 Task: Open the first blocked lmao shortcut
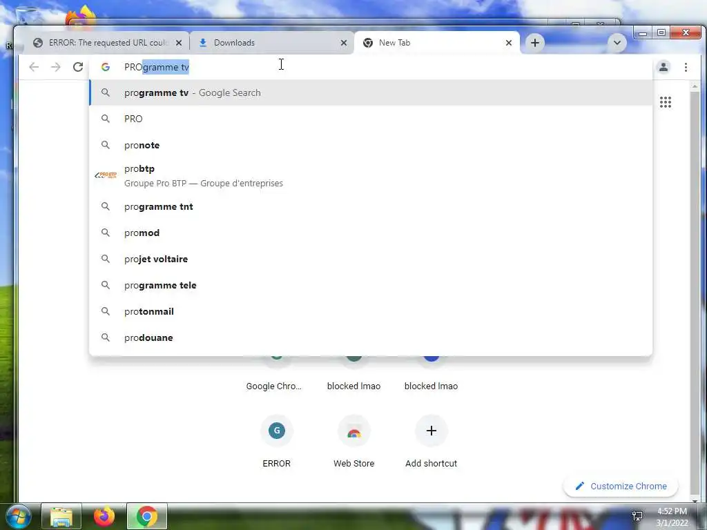point(354,386)
